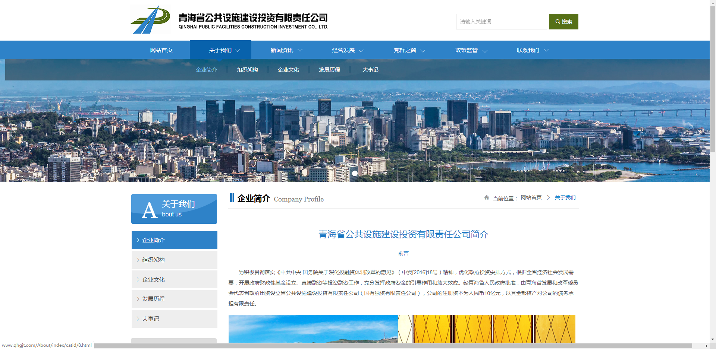
Task: Open the 经营发展 navigation menu
Action: click(343, 50)
